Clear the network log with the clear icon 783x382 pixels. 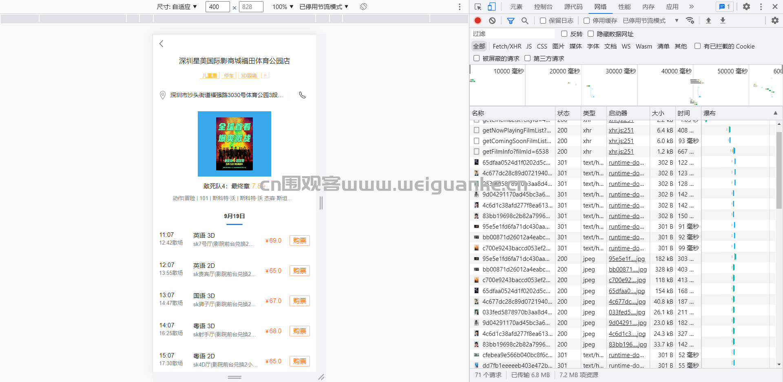[x=492, y=20]
